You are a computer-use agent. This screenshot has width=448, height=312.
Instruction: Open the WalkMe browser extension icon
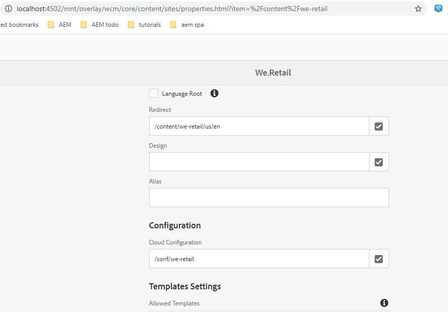click(x=438, y=9)
